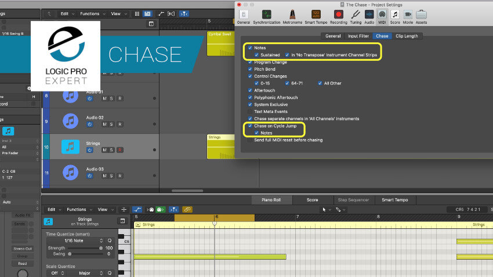Screen dimensions: 493x277
Task: Click Time Quantize Q button
Action: 110,240
